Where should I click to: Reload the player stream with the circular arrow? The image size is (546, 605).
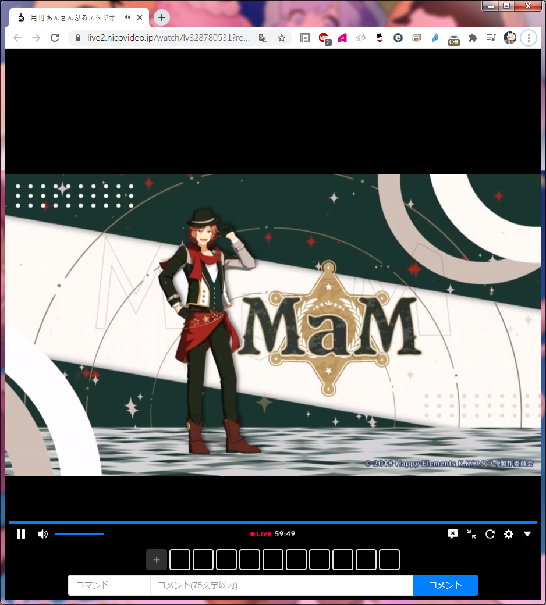[490, 534]
